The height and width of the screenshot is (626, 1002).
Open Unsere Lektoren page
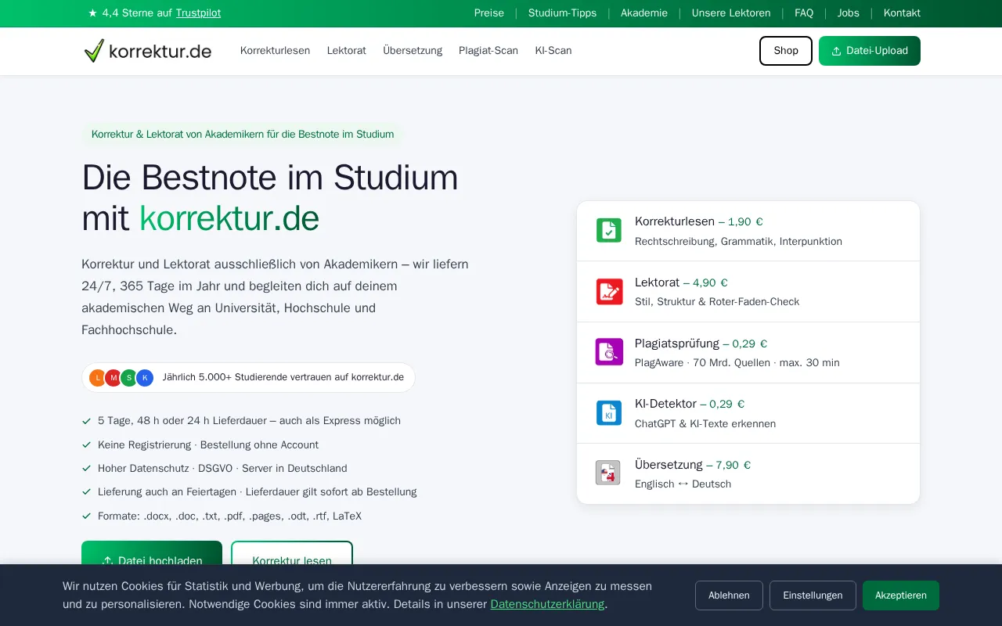731,13
